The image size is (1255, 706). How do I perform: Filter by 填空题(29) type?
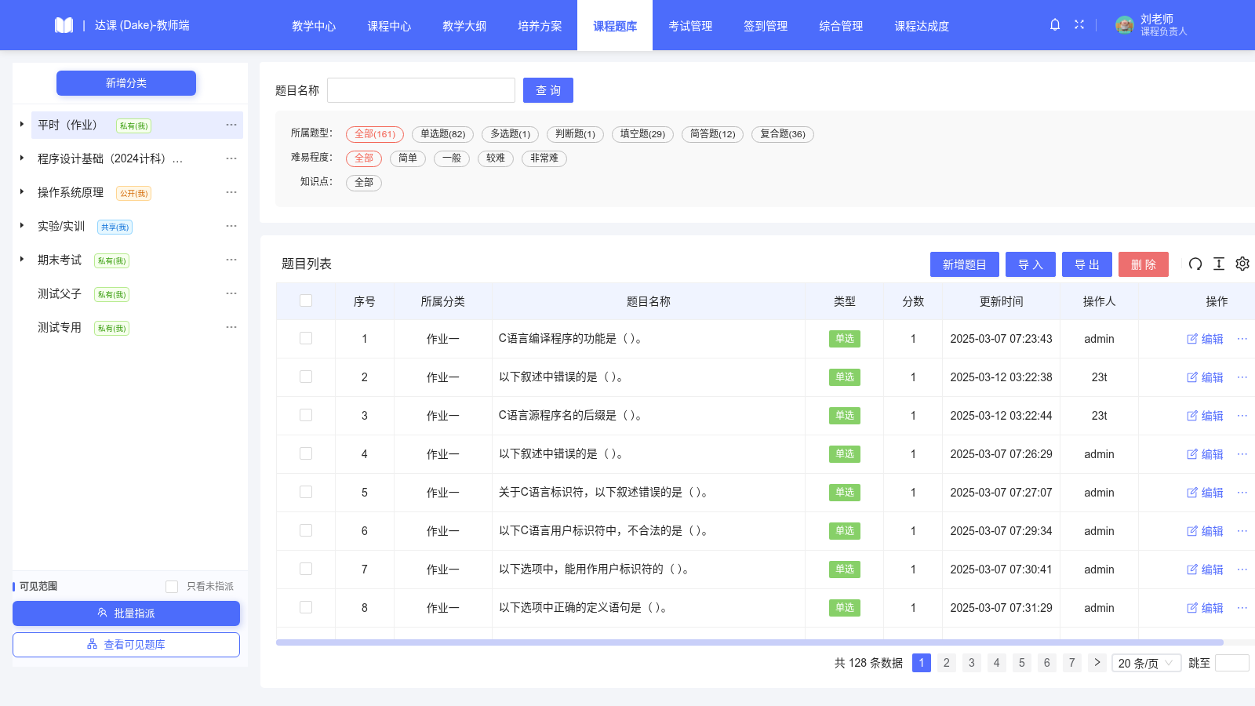point(642,134)
